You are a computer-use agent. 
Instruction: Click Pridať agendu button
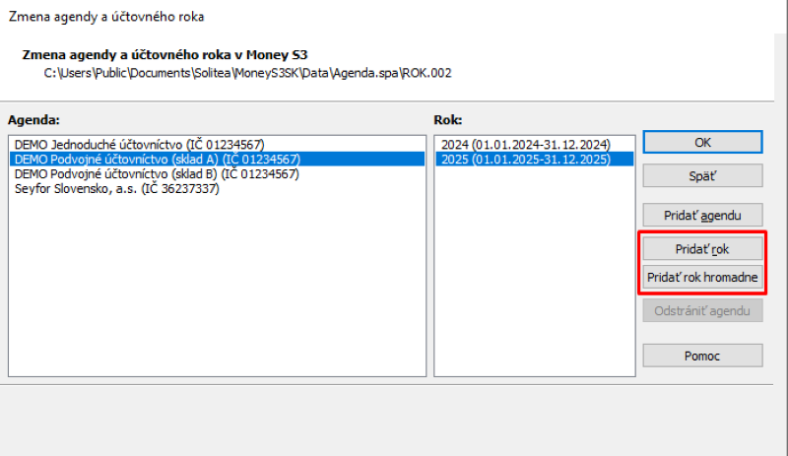pyautogui.click(x=702, y=214)
